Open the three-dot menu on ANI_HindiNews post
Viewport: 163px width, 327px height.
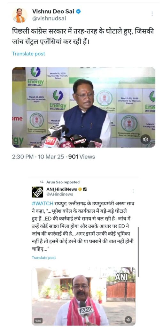pyautogui.click(x=133, y=191)
